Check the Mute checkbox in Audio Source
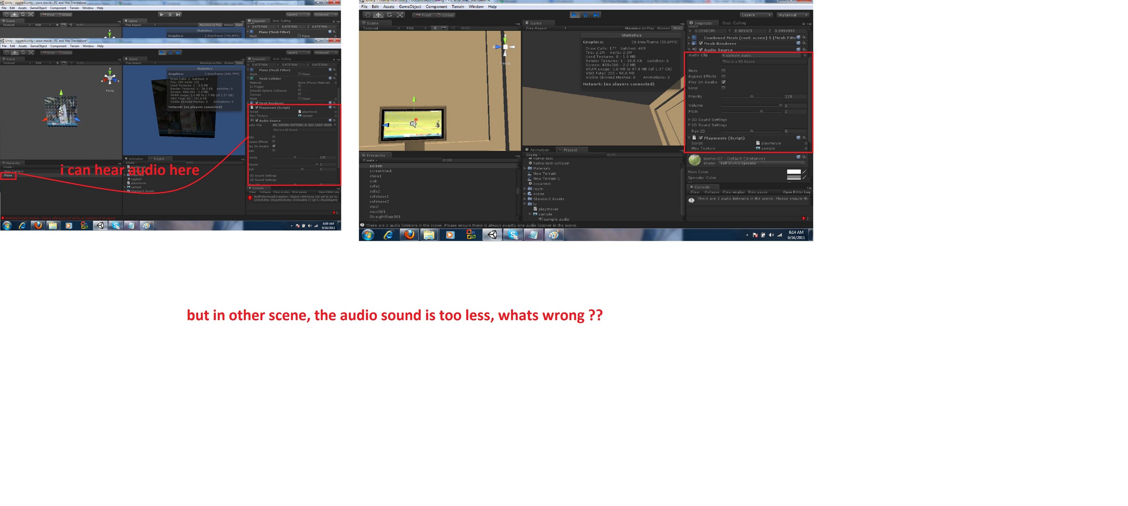 pyautogui.click(x=724, y=70)
